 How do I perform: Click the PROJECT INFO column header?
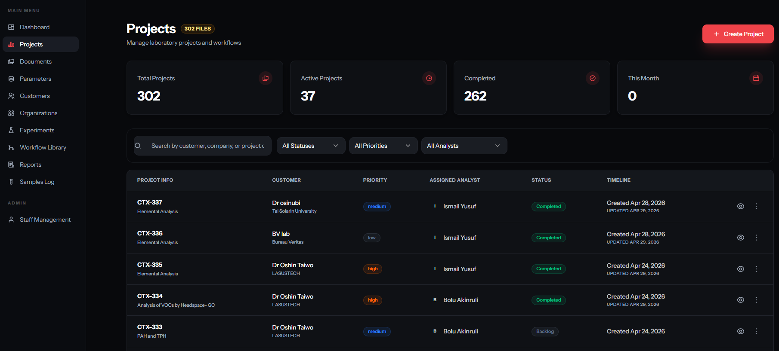(x=155, y=180)
